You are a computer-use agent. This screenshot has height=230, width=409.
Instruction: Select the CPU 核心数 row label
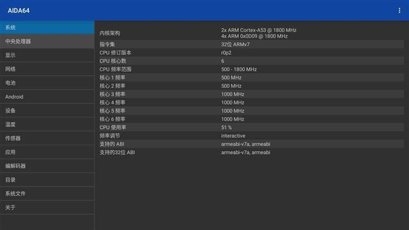112,61
